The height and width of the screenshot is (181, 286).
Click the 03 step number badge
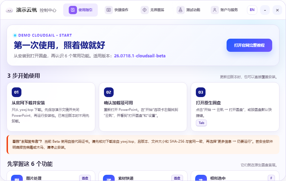pos(201,92)
